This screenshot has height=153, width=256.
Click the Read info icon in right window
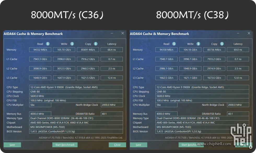coord(174,44)
